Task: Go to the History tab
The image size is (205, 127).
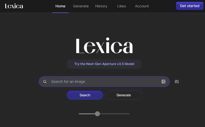Action: (101, 6)
